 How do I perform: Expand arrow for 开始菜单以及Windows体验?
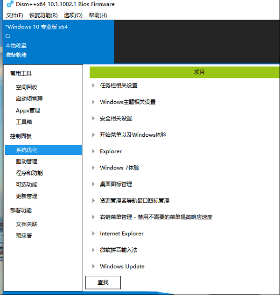93,135
